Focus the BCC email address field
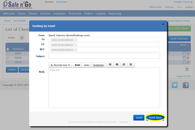 104,49
